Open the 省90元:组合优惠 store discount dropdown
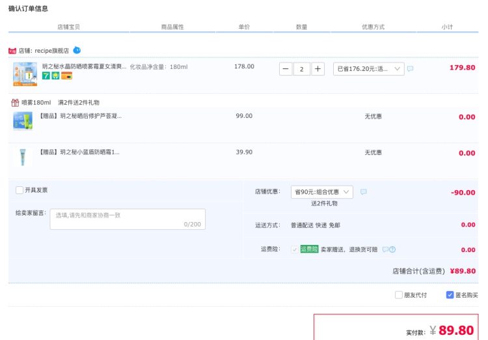Screen dimensions: 488x340 pyautogui.click(x=322, y=192)
